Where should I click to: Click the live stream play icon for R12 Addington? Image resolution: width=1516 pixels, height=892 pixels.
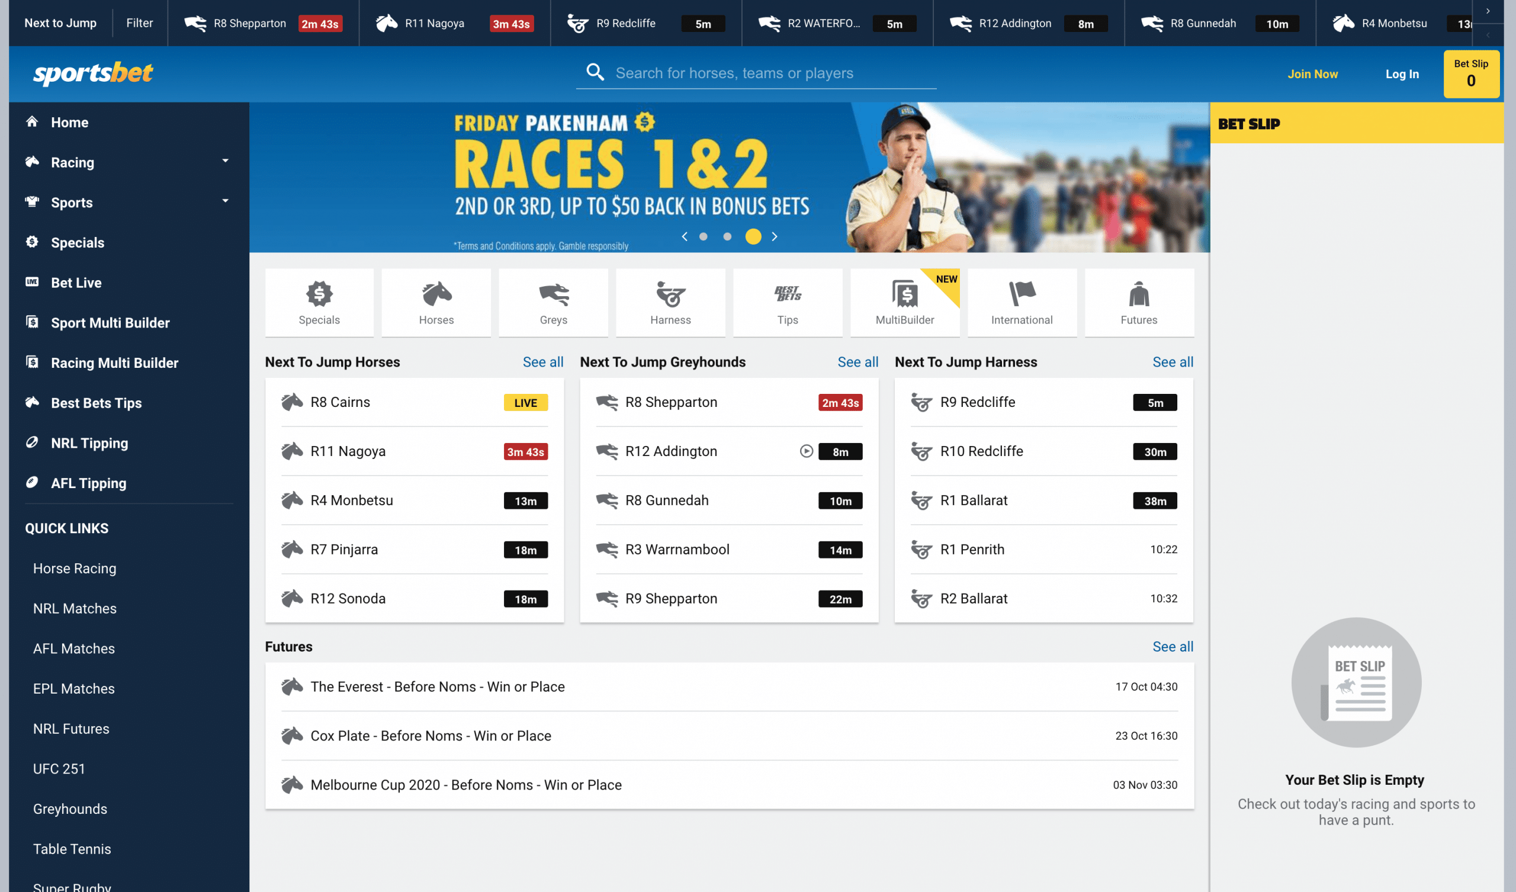pos(806,451)
